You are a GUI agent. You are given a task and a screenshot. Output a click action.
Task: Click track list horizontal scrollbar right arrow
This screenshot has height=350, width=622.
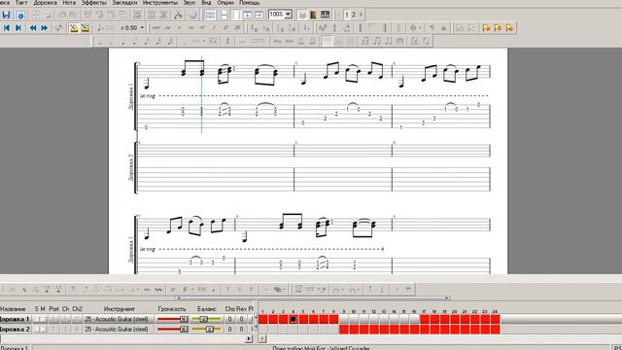(x=249, y=339)
